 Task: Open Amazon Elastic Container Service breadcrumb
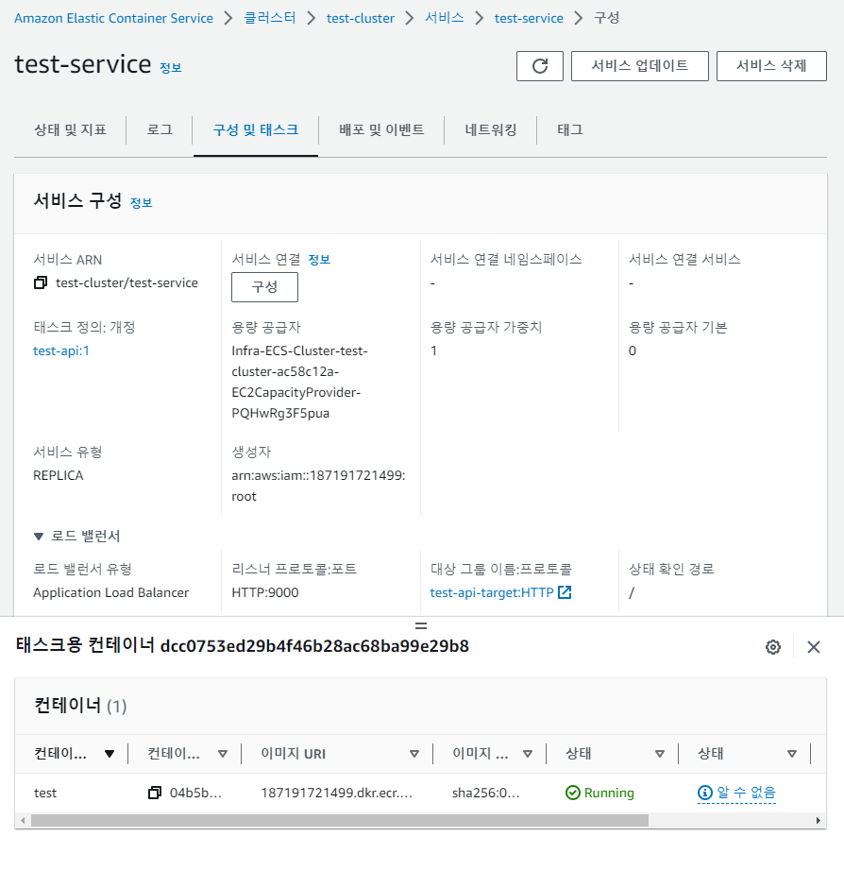pyautogui.click(x=113, y=18)
